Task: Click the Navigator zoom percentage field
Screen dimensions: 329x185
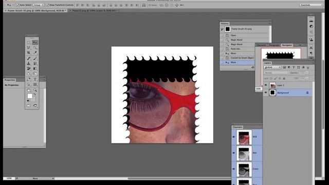Action: [258, 89]
